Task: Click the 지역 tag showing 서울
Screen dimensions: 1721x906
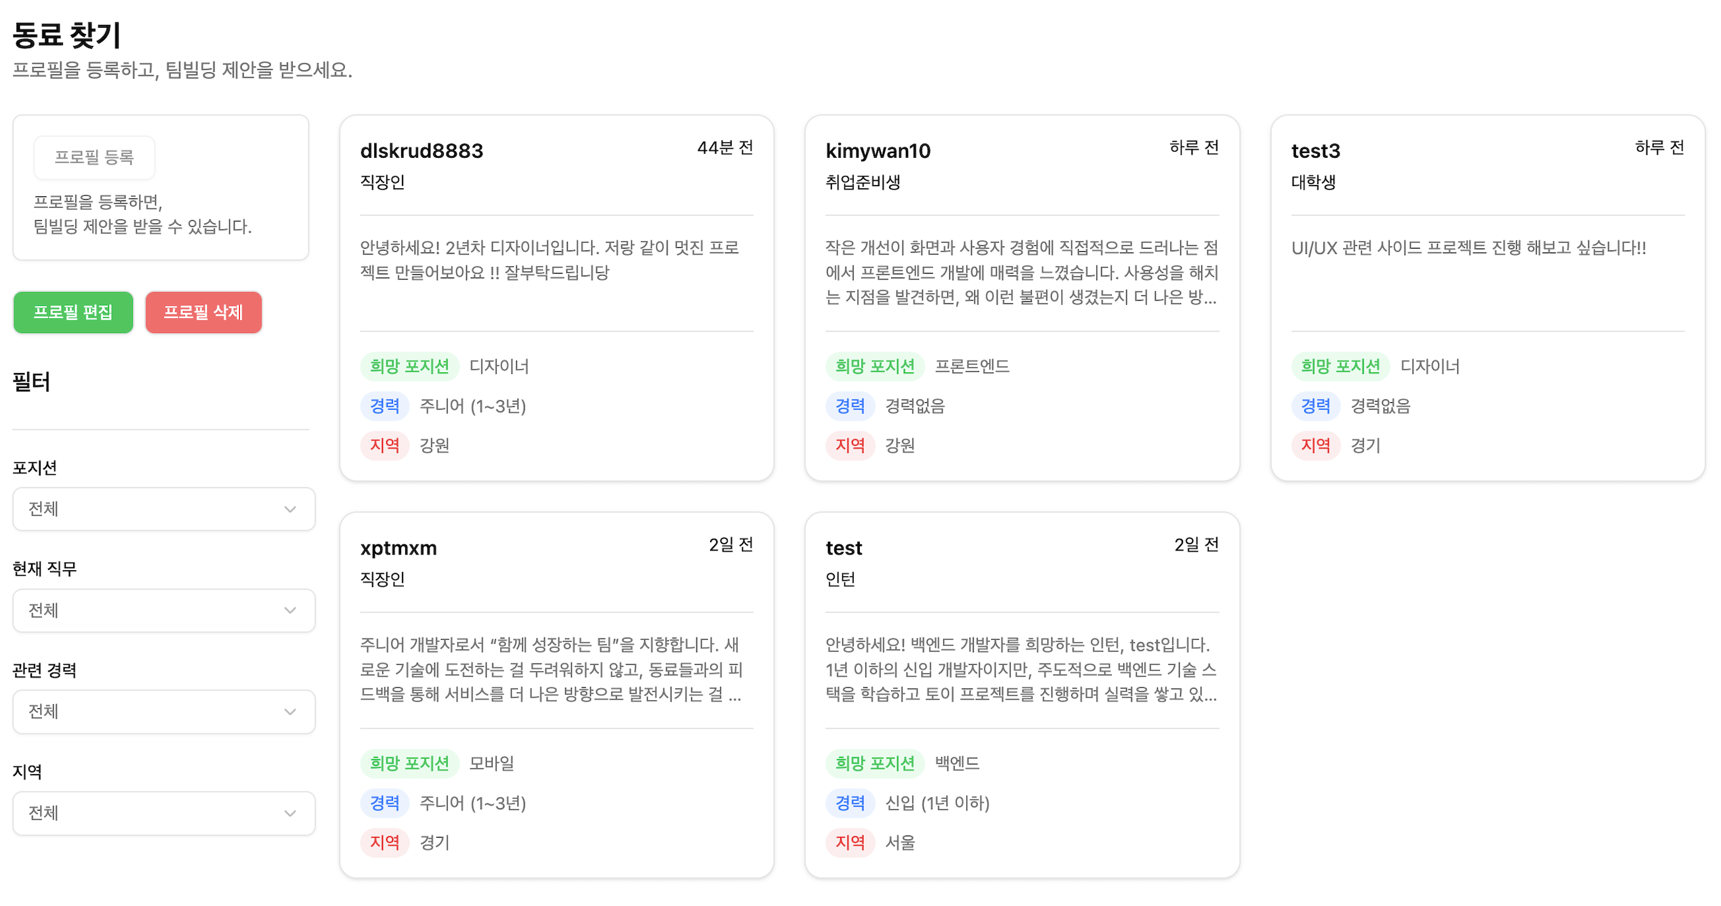Action: (x=850, y=842)
